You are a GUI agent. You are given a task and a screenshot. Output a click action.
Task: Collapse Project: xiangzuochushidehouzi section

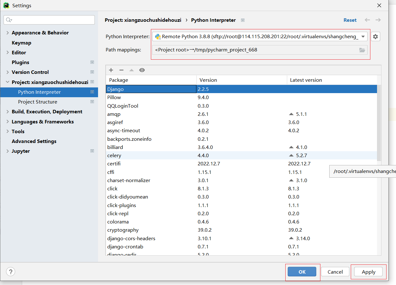tap(8, 82)
